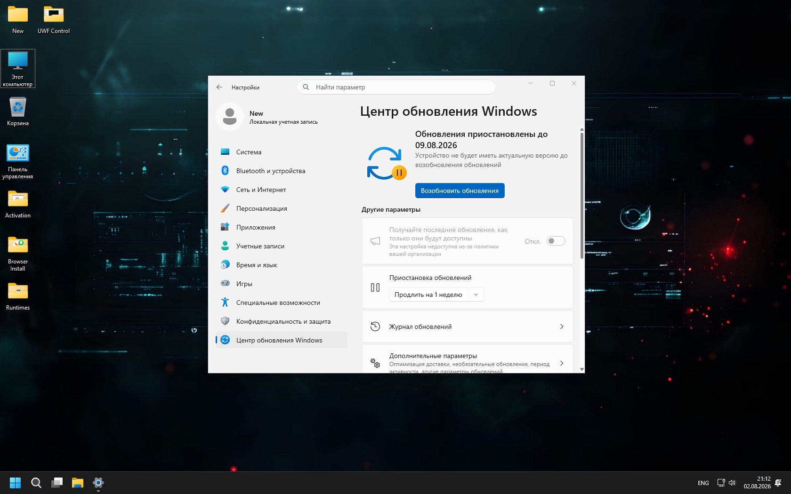The image size is (791, 494).
Task: Open the volume speaker tray icon
Action: click(x=732, y=483)
